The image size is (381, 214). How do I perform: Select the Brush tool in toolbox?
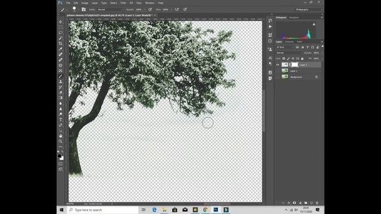[61, 76]
